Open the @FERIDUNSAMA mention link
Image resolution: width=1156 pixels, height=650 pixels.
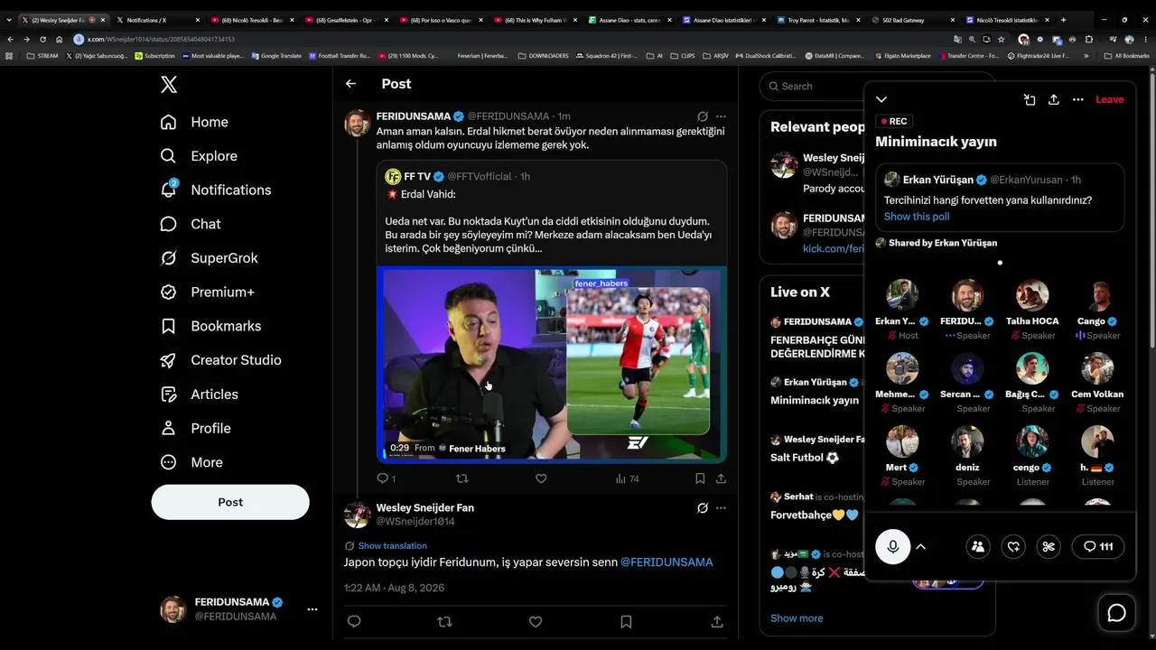[x=667, y=562]
